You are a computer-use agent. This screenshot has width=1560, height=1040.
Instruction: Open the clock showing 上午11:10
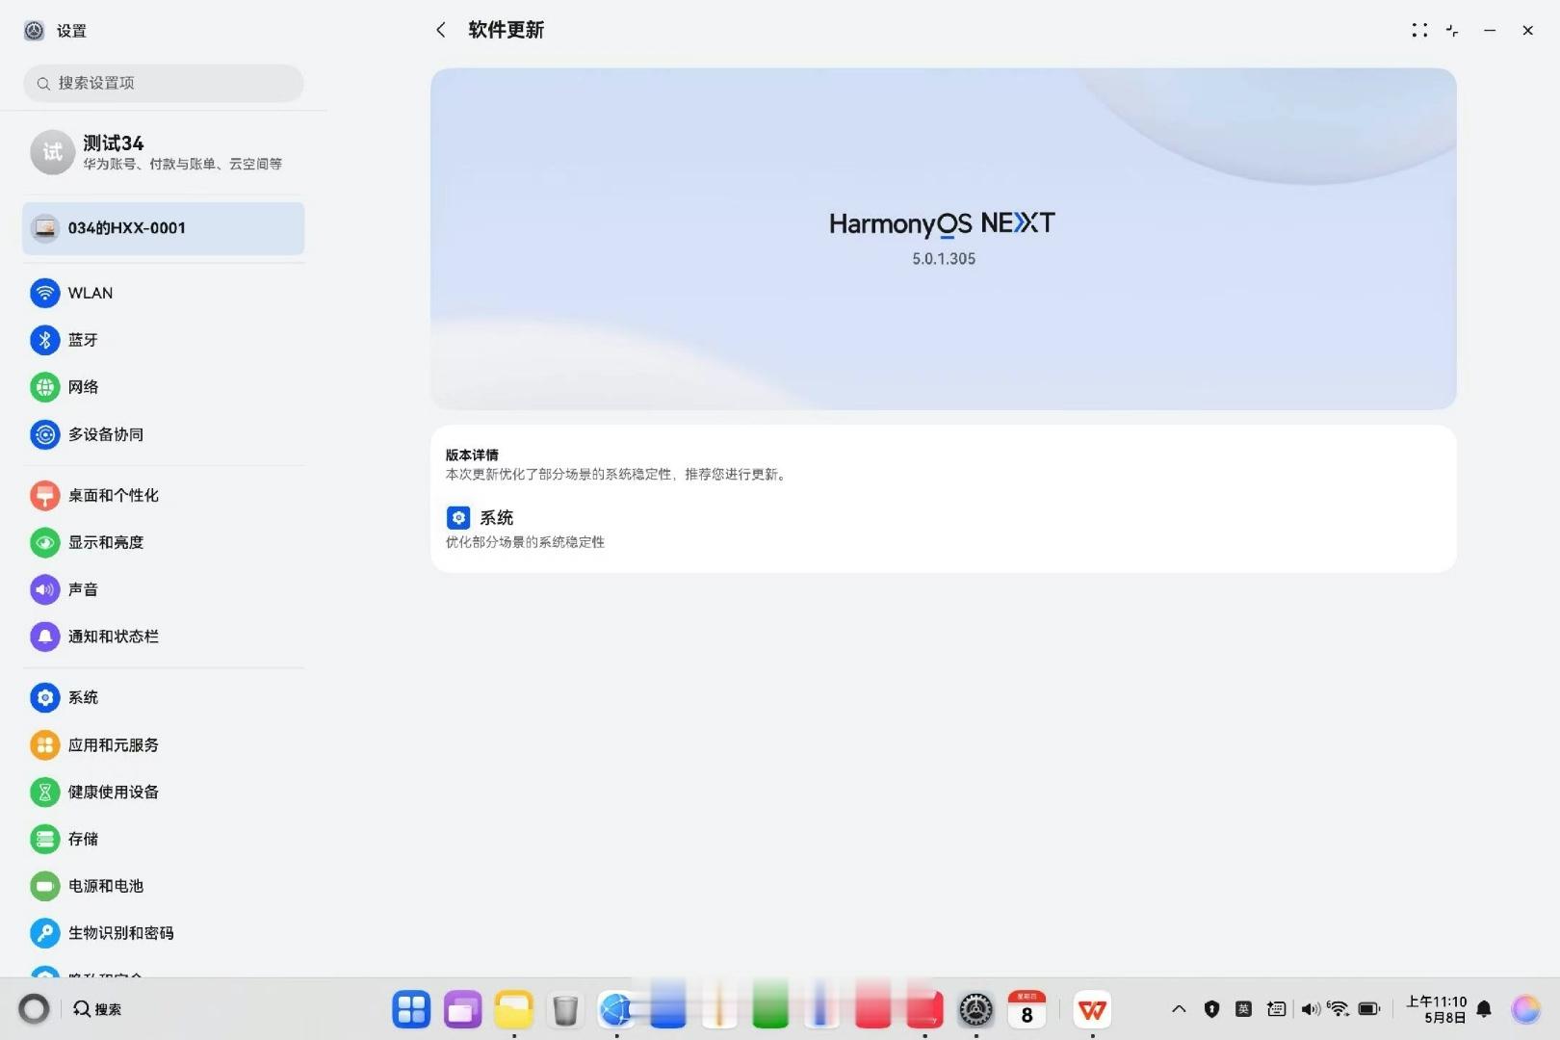click(x=1436, y=1009)
